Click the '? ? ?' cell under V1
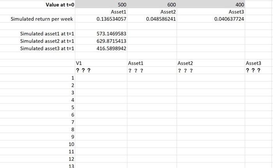This screenshot has width=273, height=168. click(101, 70)
